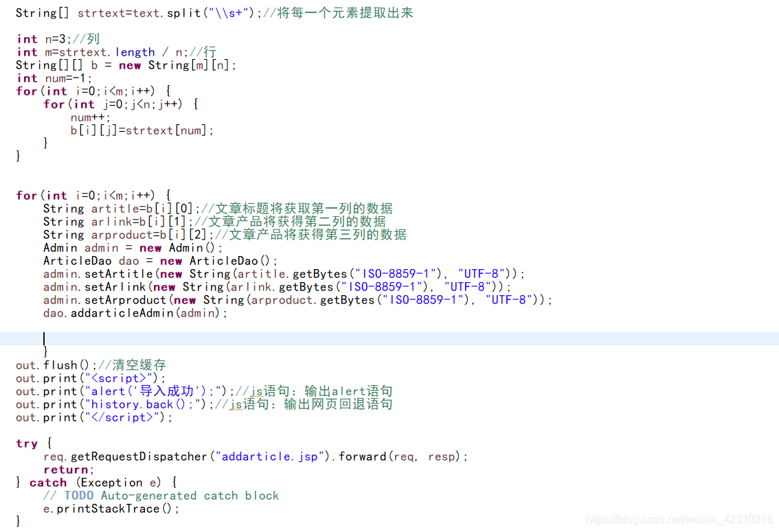779x532 pixels.
Task: Click the out.print("</script>") line
Action: tap(94, 418)
